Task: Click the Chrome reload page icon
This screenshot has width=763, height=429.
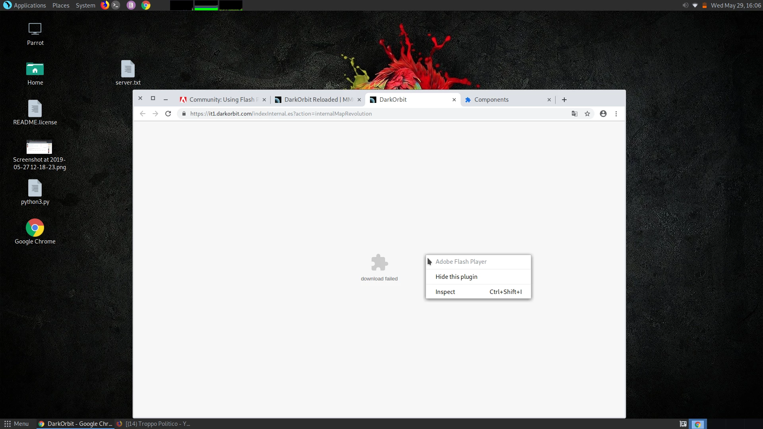Action: pyautogui.click(x=168, y=114)
